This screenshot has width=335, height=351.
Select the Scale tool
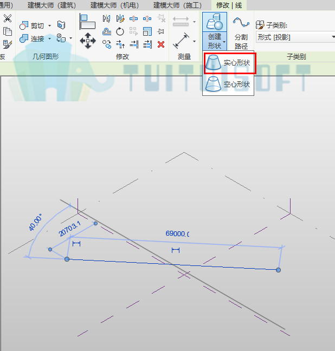(147, 31)
